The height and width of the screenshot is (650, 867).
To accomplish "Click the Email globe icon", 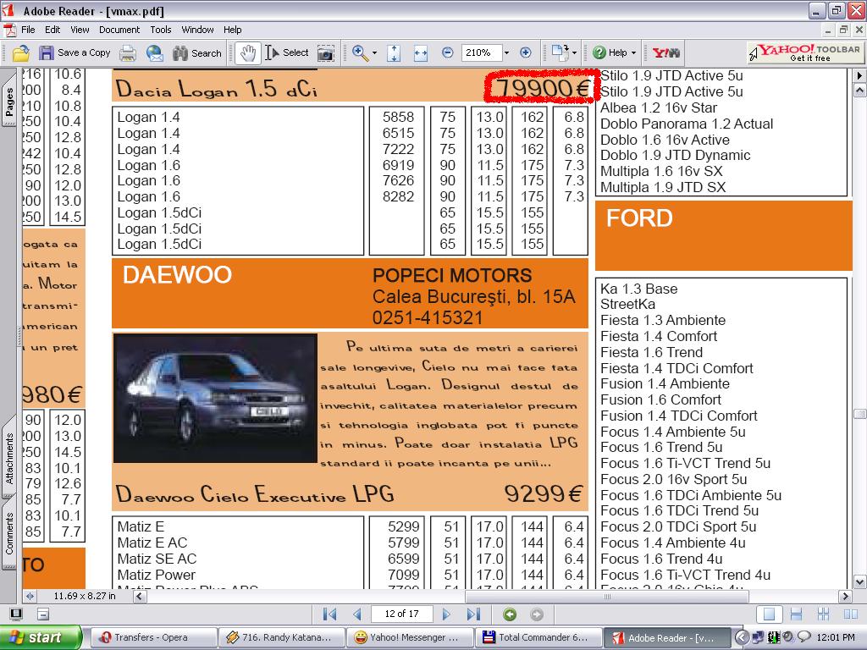I will [x=154, y=52].
